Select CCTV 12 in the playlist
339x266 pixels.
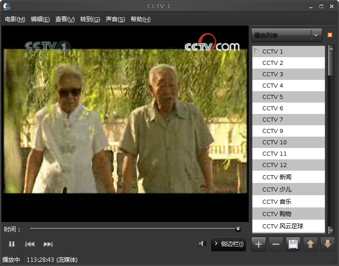pyautogui.click(x=289, y=165)
